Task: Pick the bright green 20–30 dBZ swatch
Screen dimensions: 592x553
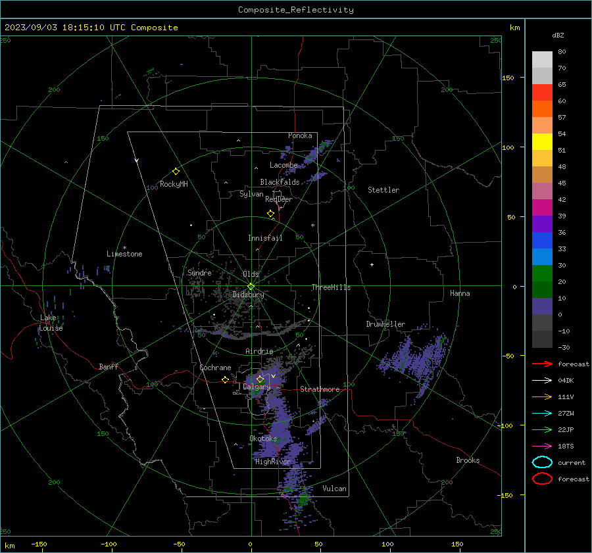Action: (542, 273)
